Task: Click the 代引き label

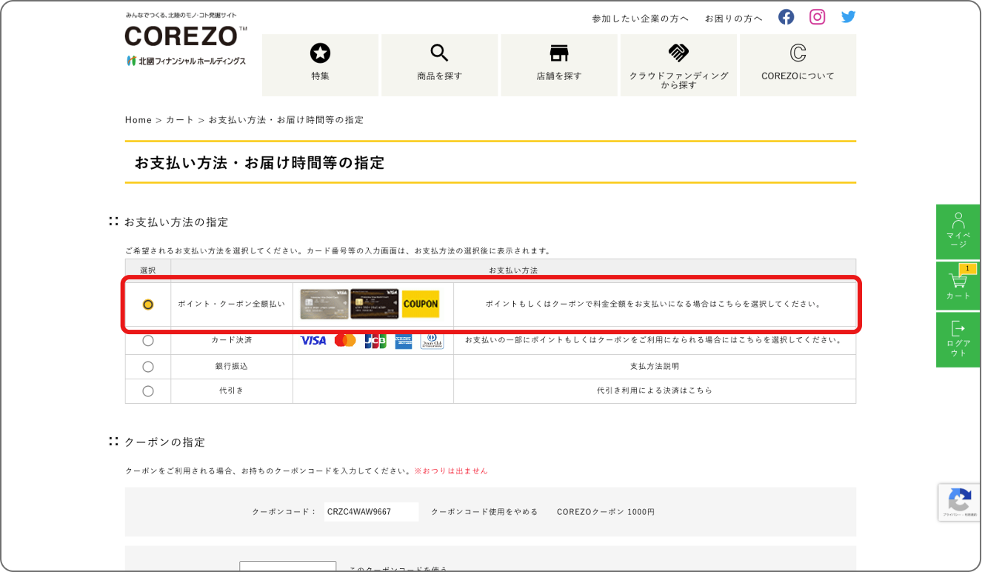Action: (x=231, y=390)
